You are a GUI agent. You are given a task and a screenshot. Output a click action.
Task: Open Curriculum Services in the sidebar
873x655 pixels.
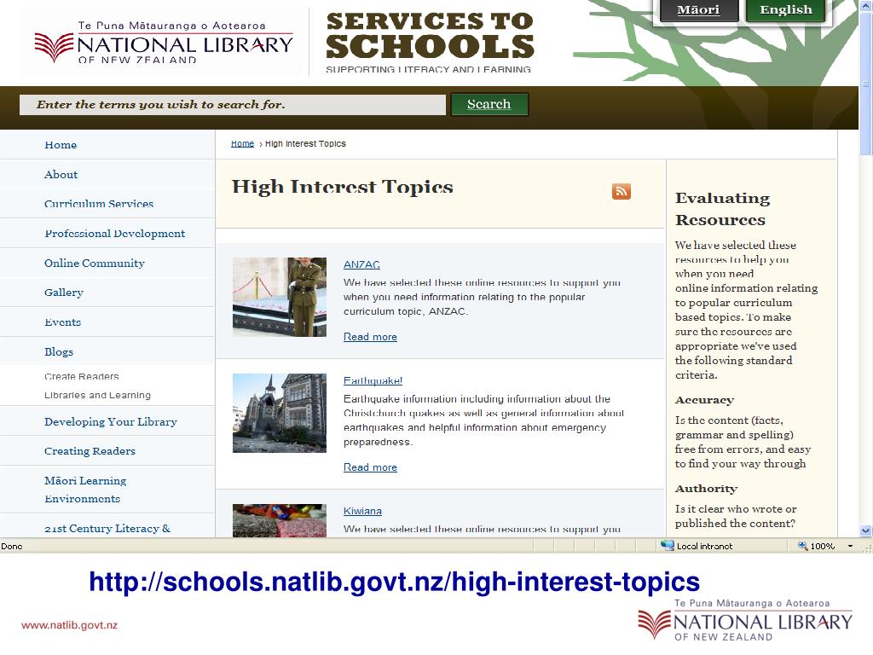99,204
